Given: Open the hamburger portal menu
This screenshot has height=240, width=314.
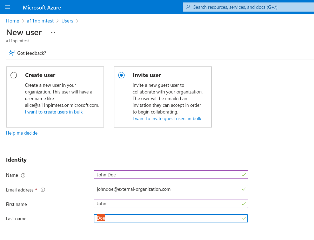Looking at the screenshot, I should (x=7, y=7).
